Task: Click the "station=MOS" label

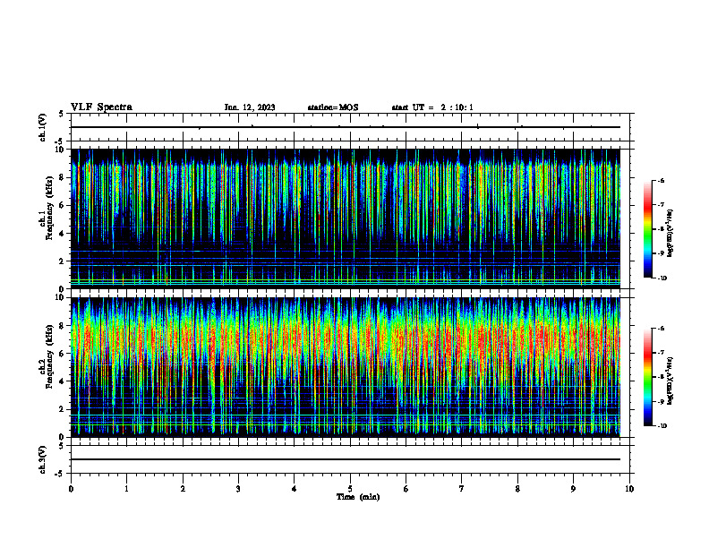Action: pos(333,107)
